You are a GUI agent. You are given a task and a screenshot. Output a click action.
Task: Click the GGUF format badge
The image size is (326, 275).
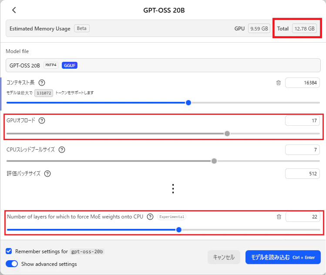70,65
